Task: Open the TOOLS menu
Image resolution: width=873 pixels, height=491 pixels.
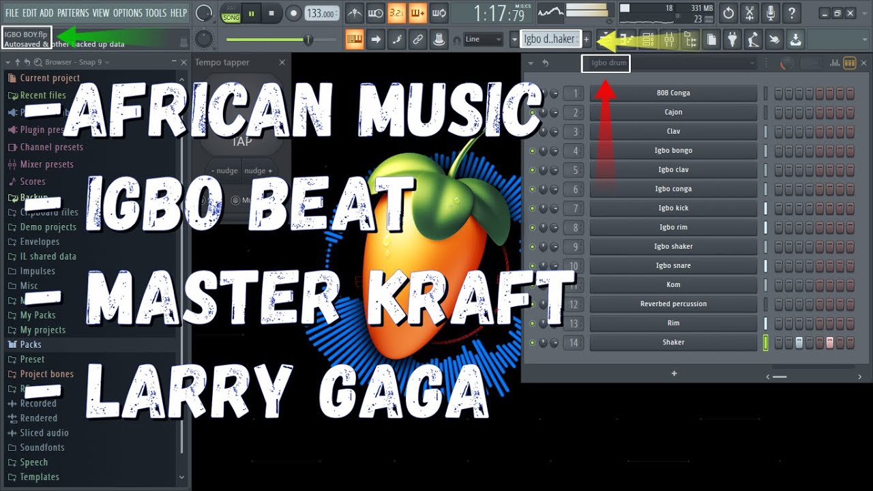Action: click(156, 13)
